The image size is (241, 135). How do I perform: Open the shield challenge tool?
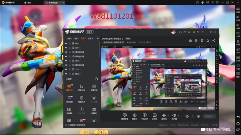[x=81, y=99]
